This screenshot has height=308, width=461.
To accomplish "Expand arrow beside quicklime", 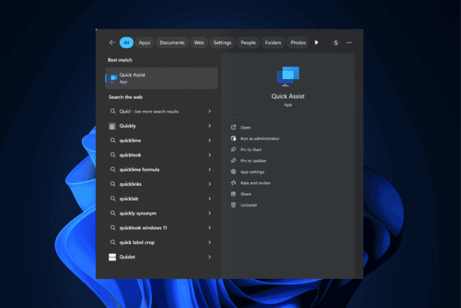I will pyautogui.click(x=209, y=140).
